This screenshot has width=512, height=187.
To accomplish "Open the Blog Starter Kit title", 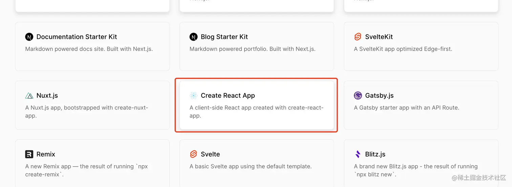I will [224, 37].
